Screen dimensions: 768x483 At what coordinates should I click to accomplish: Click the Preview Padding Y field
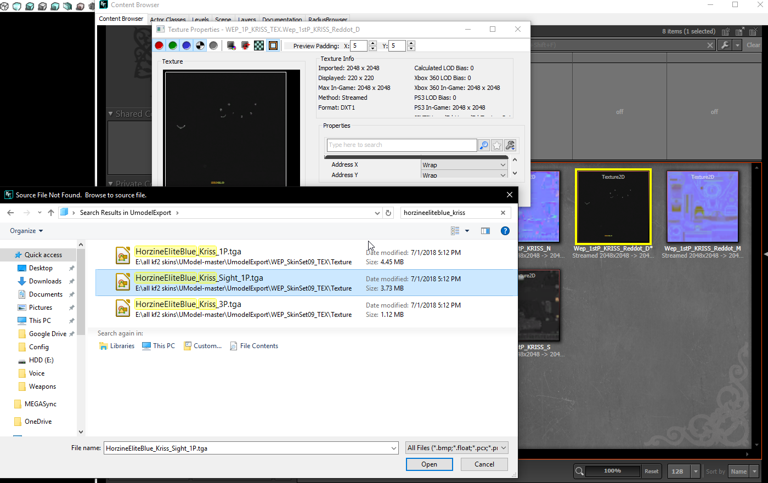(x=397, y=46)
